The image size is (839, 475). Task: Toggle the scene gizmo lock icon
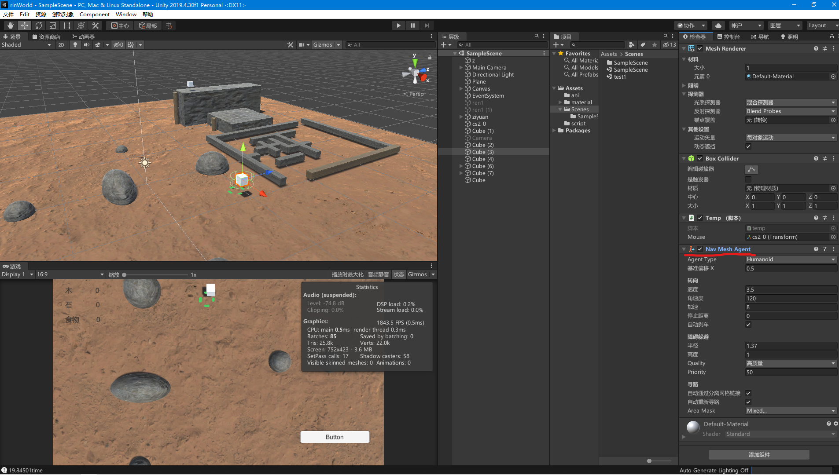tap(430, 58)
